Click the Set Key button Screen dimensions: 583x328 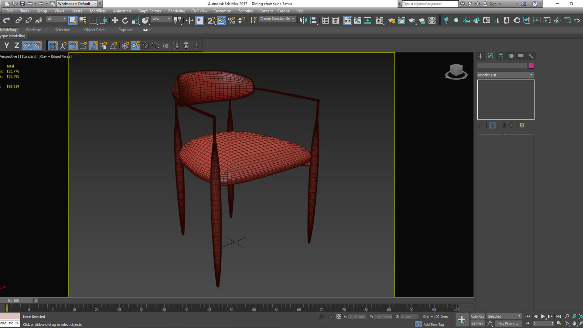(x=477, y=323)
